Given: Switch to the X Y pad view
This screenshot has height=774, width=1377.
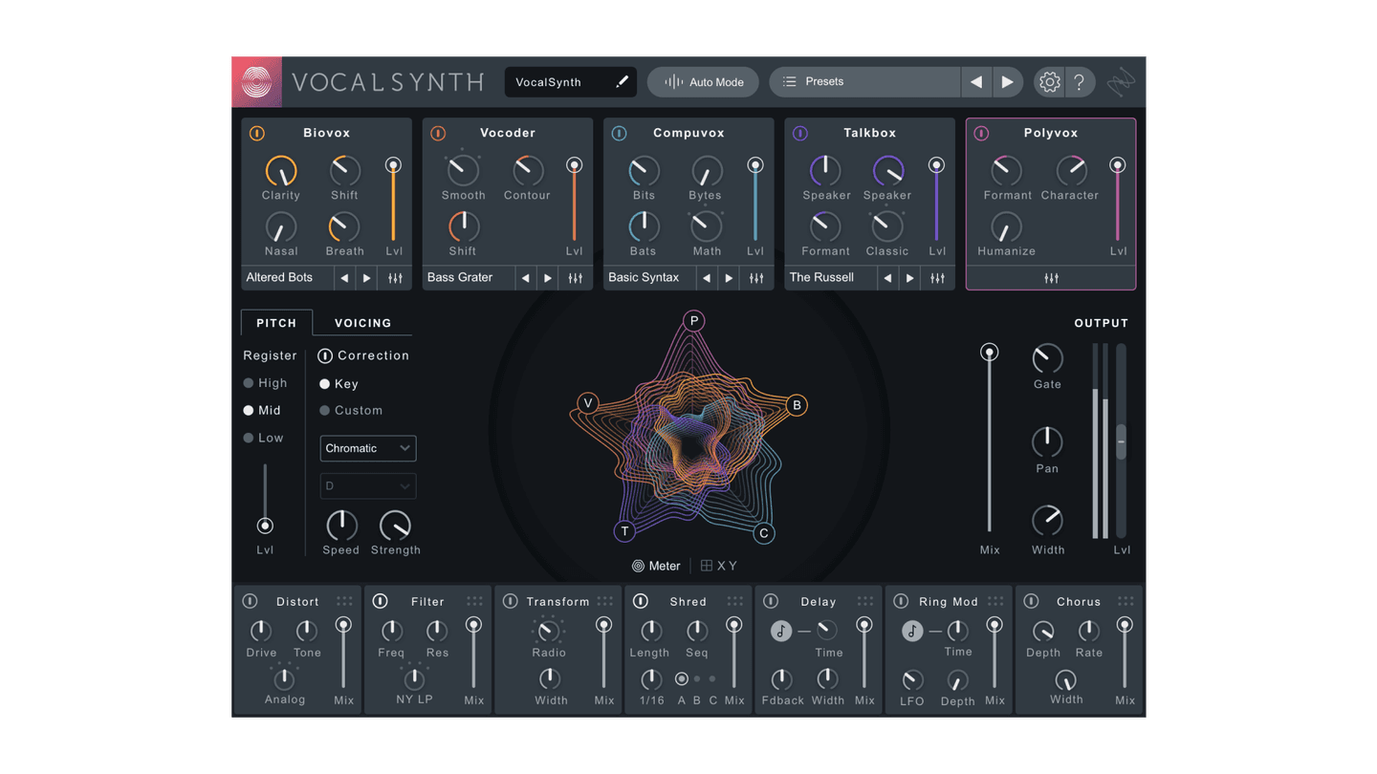Looking at the screenshot, I should [719, 565].
